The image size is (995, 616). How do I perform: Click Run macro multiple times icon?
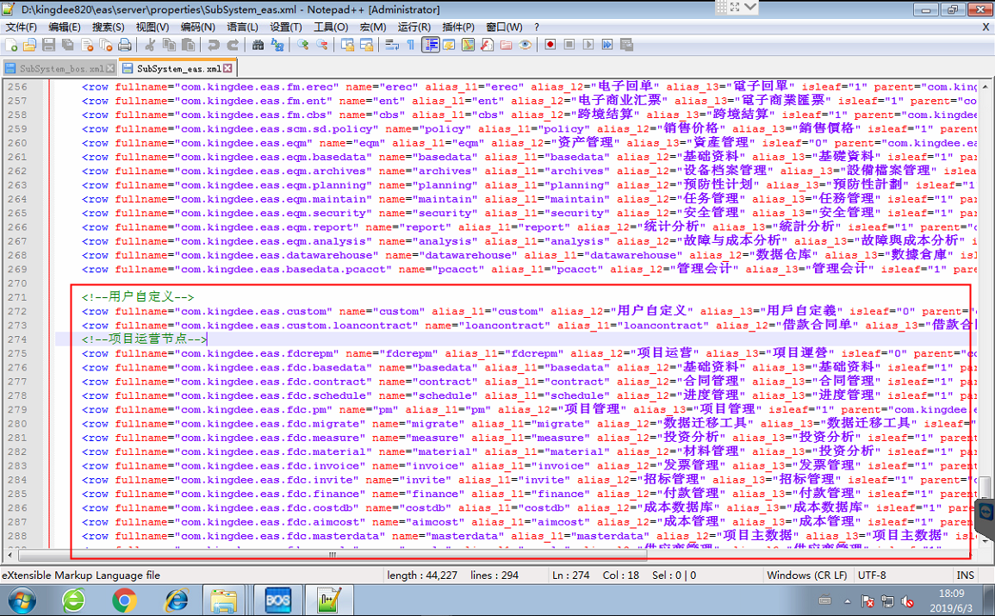coord(607,45)
